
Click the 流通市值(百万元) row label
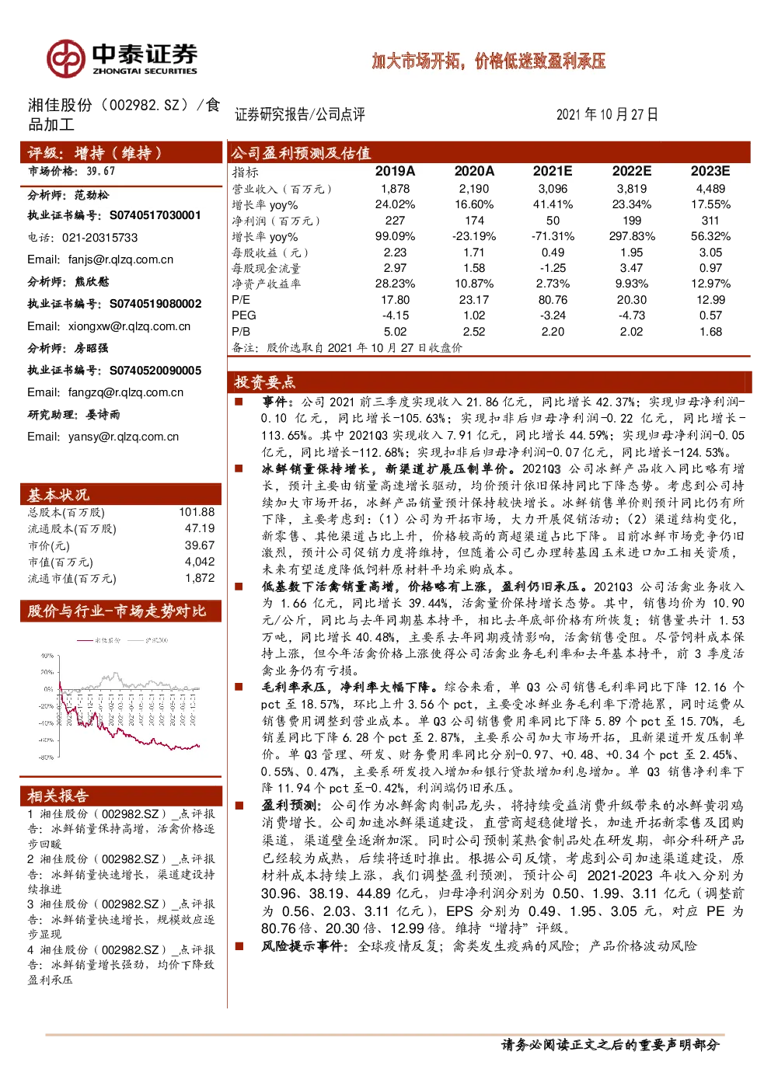(x=72, y=579)
